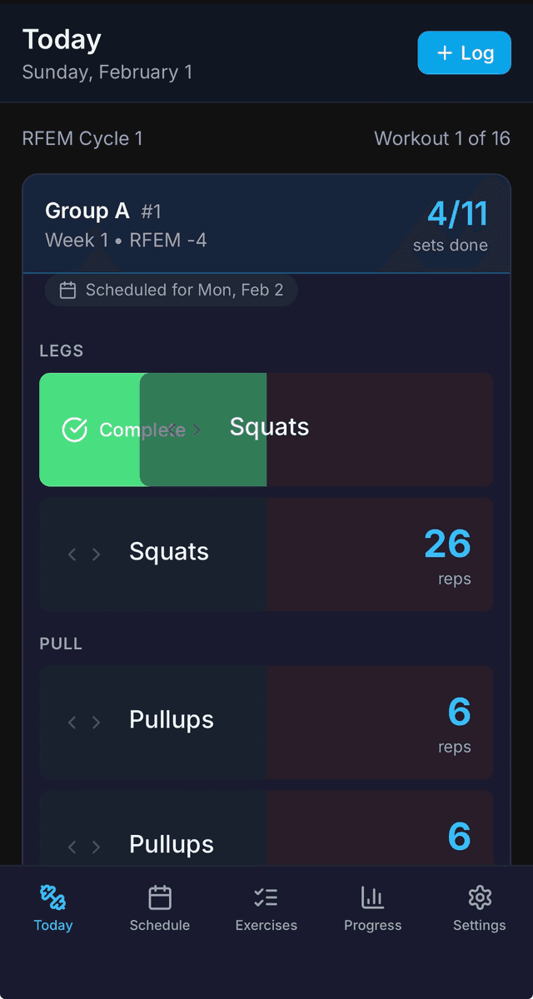Tap the calendar icon beside Scheduled for Mon
The image size is (533, 999).
69,290
